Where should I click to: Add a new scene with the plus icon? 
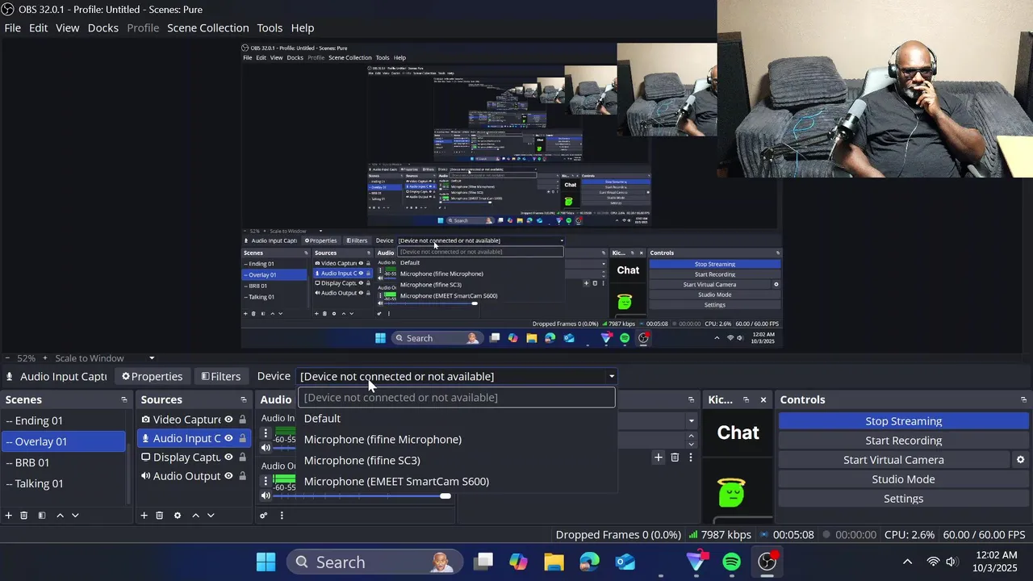[x=9, y=516]
